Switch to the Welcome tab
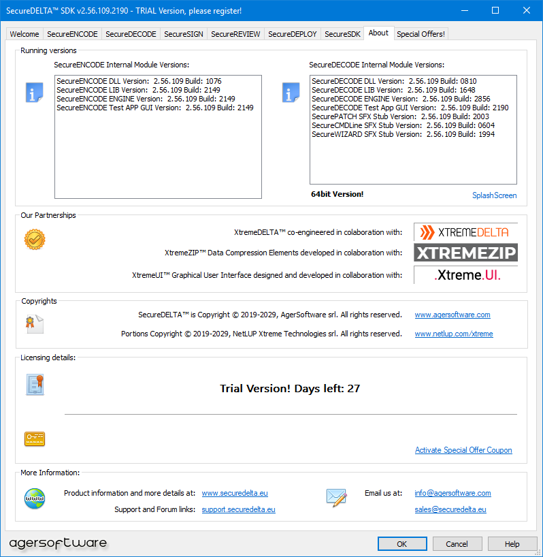This screenshot has width=543, height=557. point(24,34)
